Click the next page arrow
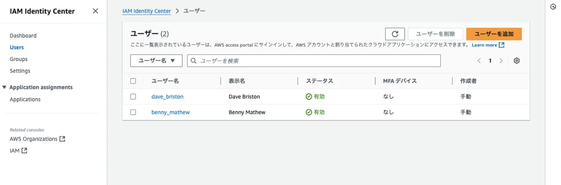The height and width of the screenshot is (185, 561). point(501,61)
